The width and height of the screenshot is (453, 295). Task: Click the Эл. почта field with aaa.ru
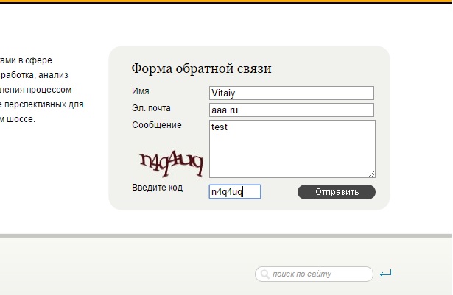[292, 110]
